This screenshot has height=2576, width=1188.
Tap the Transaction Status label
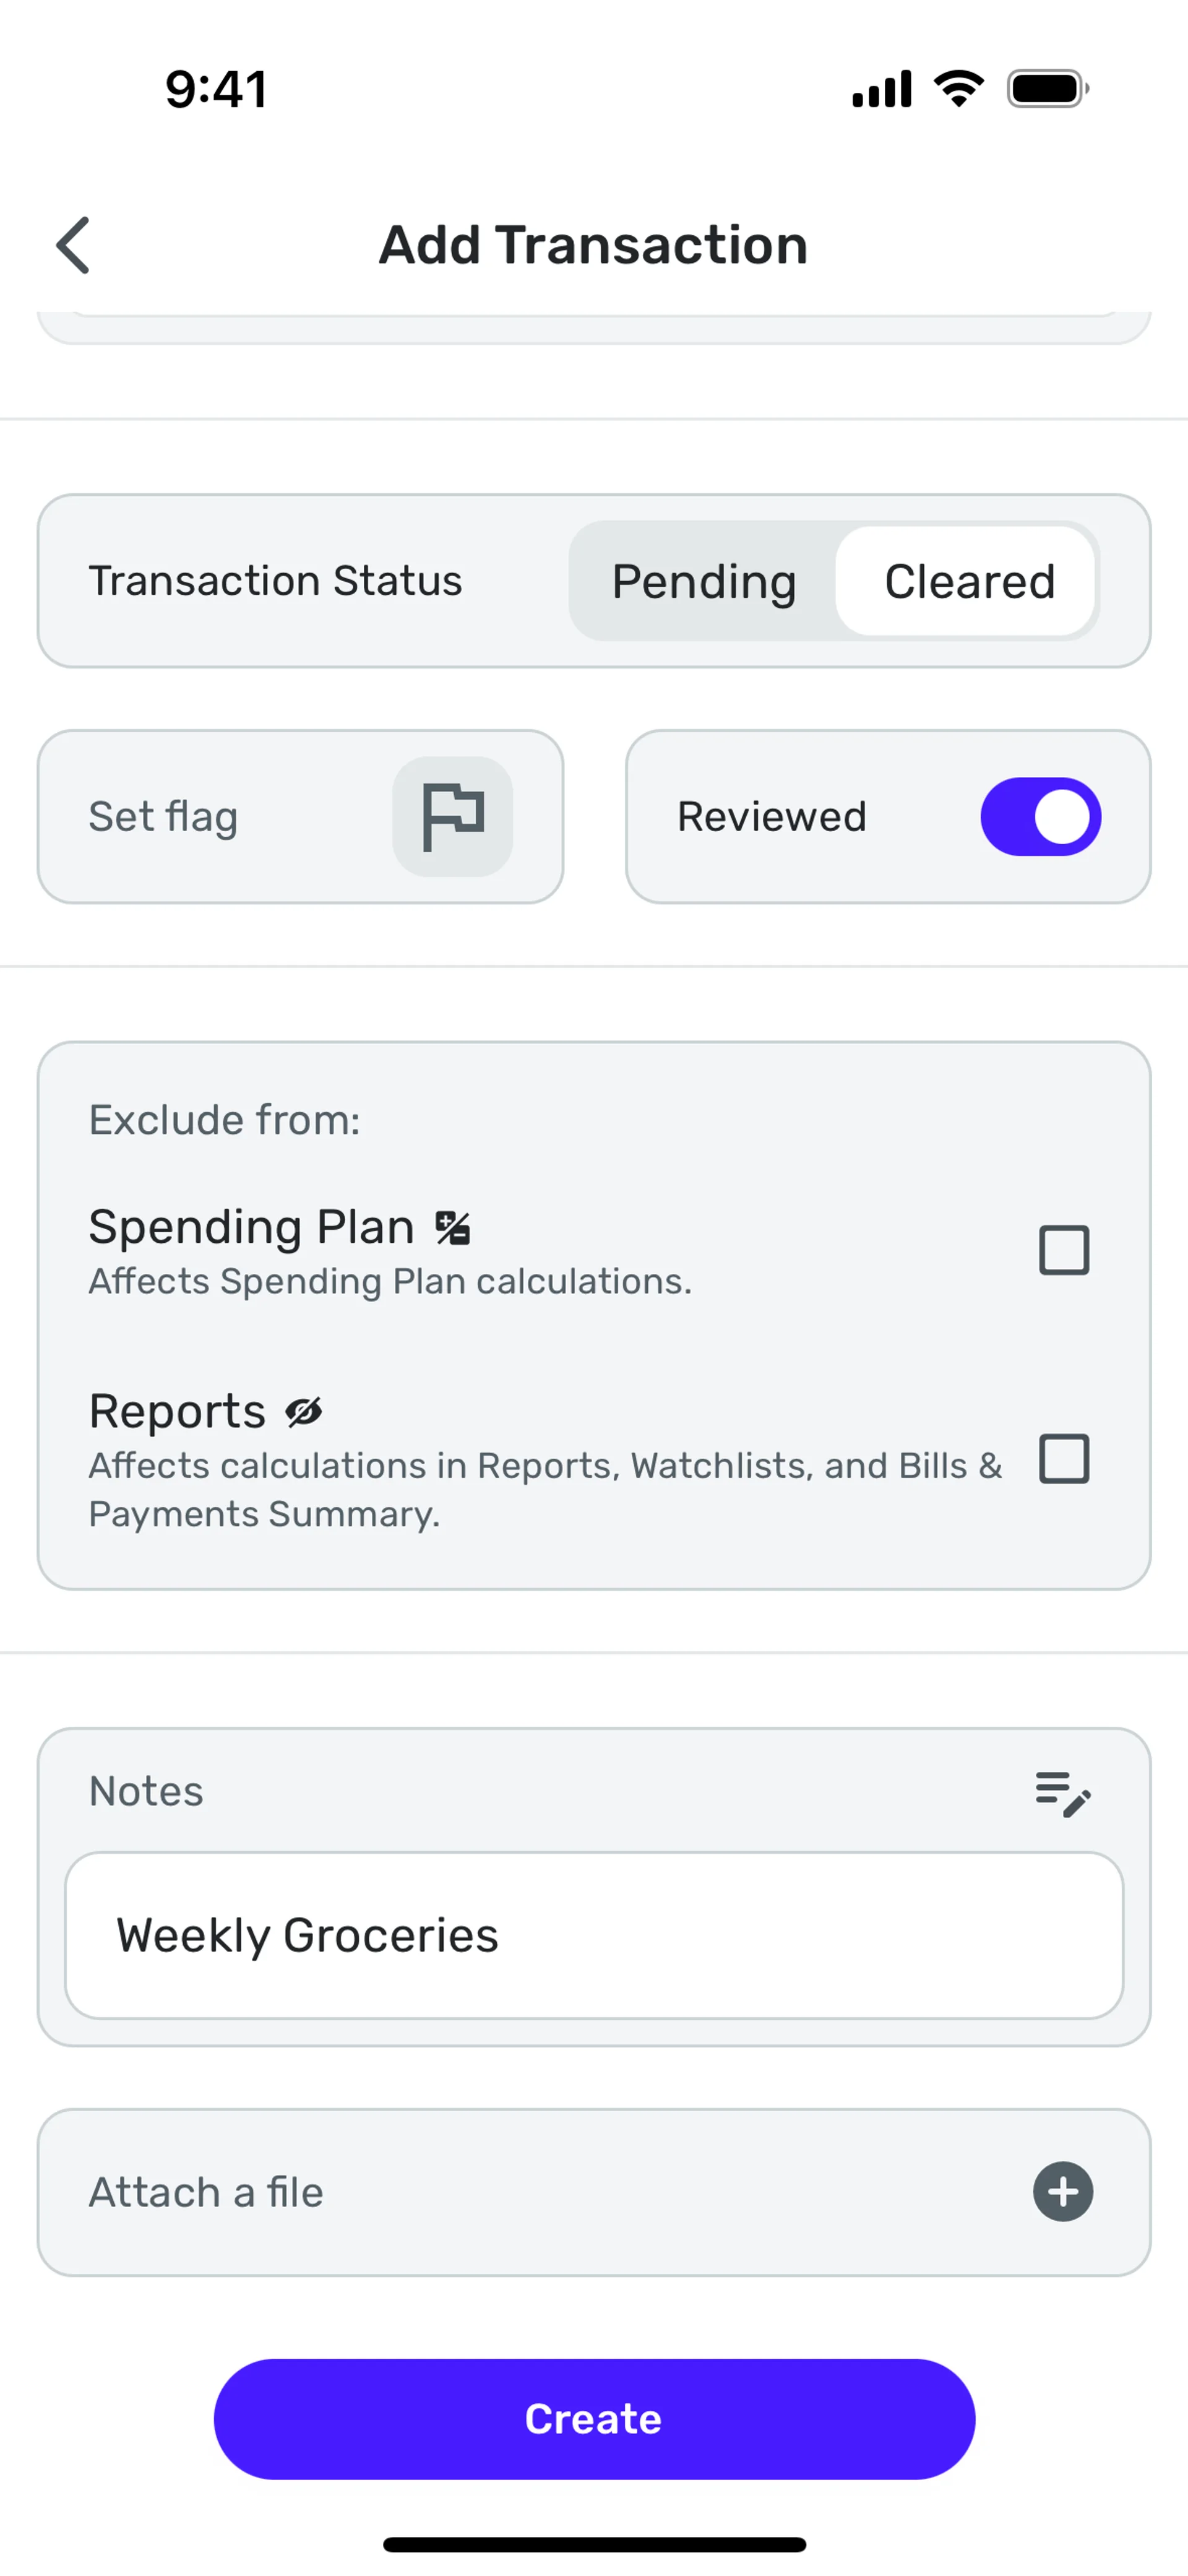coord(275,581)
